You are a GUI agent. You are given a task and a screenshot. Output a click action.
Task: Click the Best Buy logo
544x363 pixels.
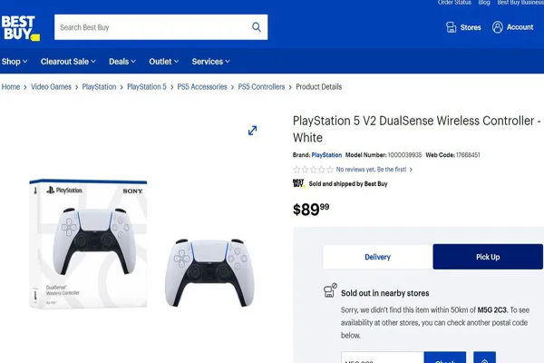tap(21, 28)
